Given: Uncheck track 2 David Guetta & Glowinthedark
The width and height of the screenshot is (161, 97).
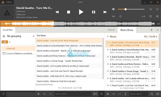Looking at the screenshot, I should tap(108, 50).
